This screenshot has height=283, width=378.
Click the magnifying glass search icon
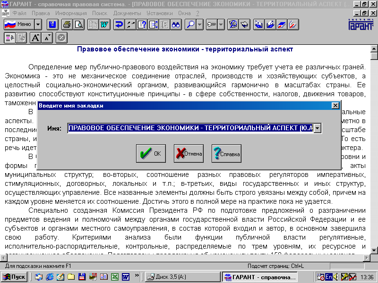[x=191, y=25]
